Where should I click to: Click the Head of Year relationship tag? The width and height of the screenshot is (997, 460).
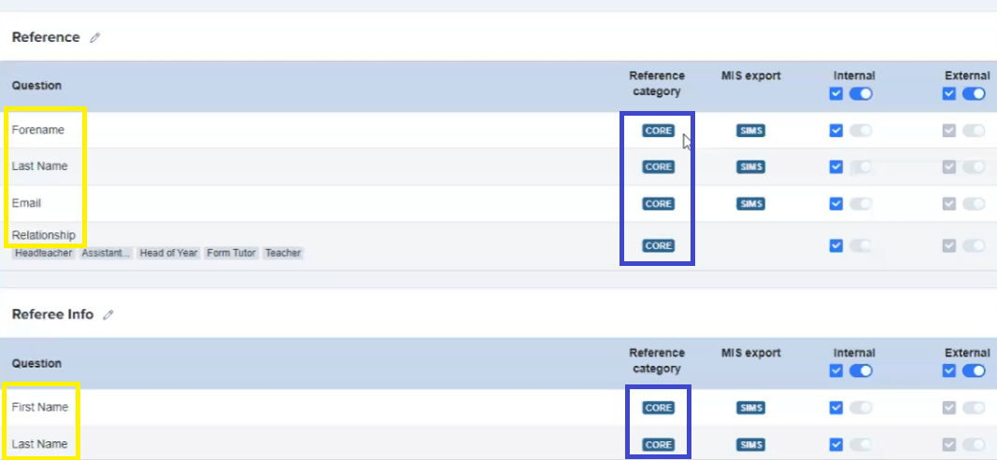pyautogui.click(x=168, y=253)
